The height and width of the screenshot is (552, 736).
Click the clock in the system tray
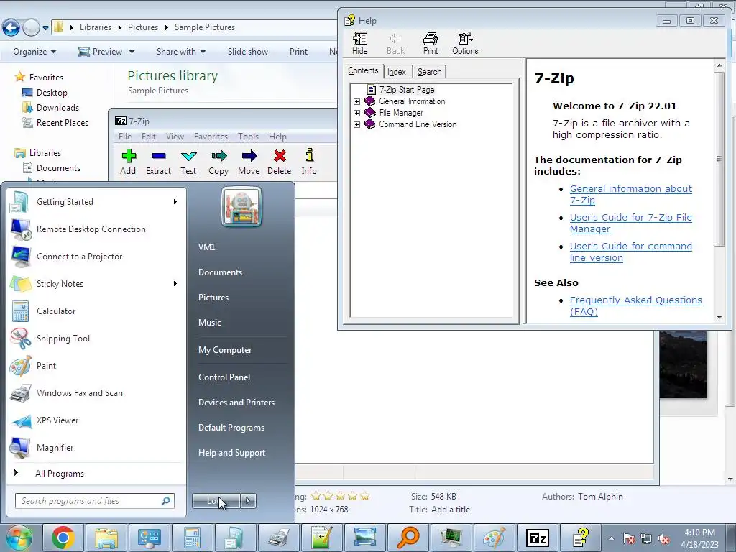pyautogui.click(x=699, y=538)
